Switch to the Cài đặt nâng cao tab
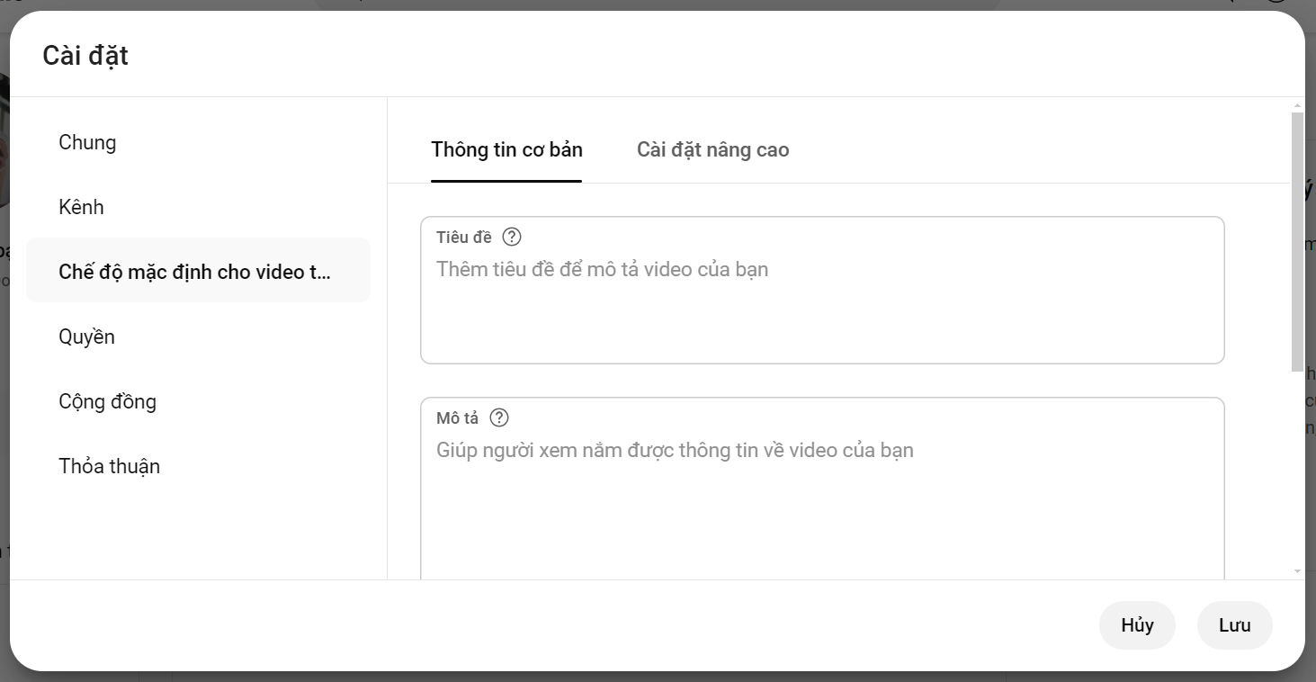The width and height of the screenshot is (1316, 682). click(x=712, y=149)
